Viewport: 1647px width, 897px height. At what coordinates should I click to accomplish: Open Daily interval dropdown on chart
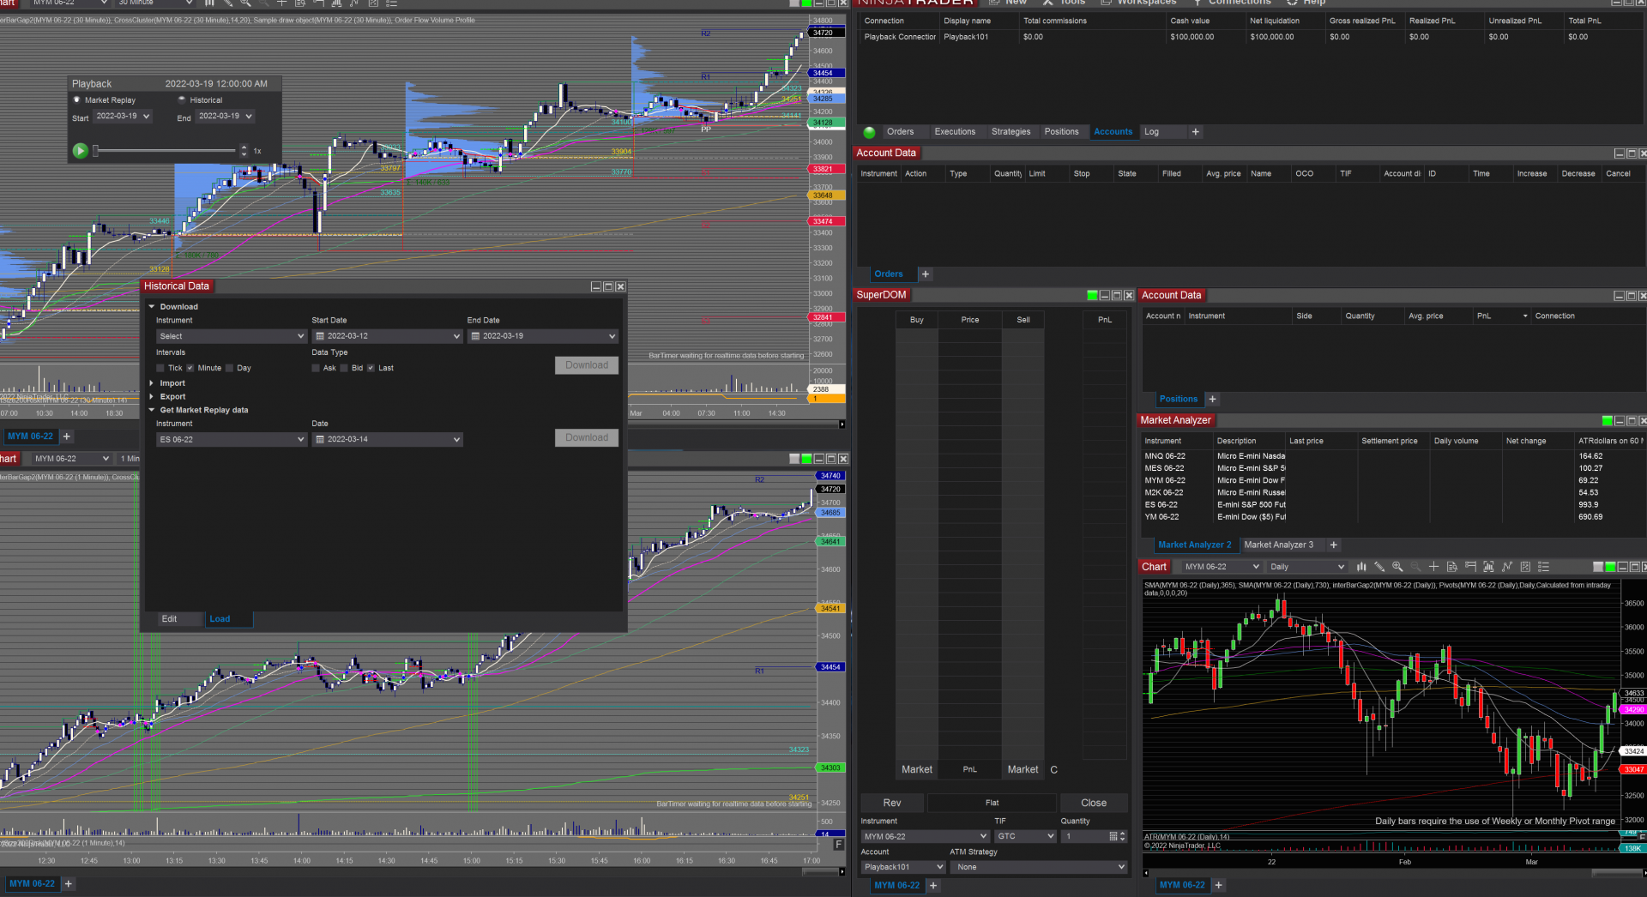tap(1306, 567)
